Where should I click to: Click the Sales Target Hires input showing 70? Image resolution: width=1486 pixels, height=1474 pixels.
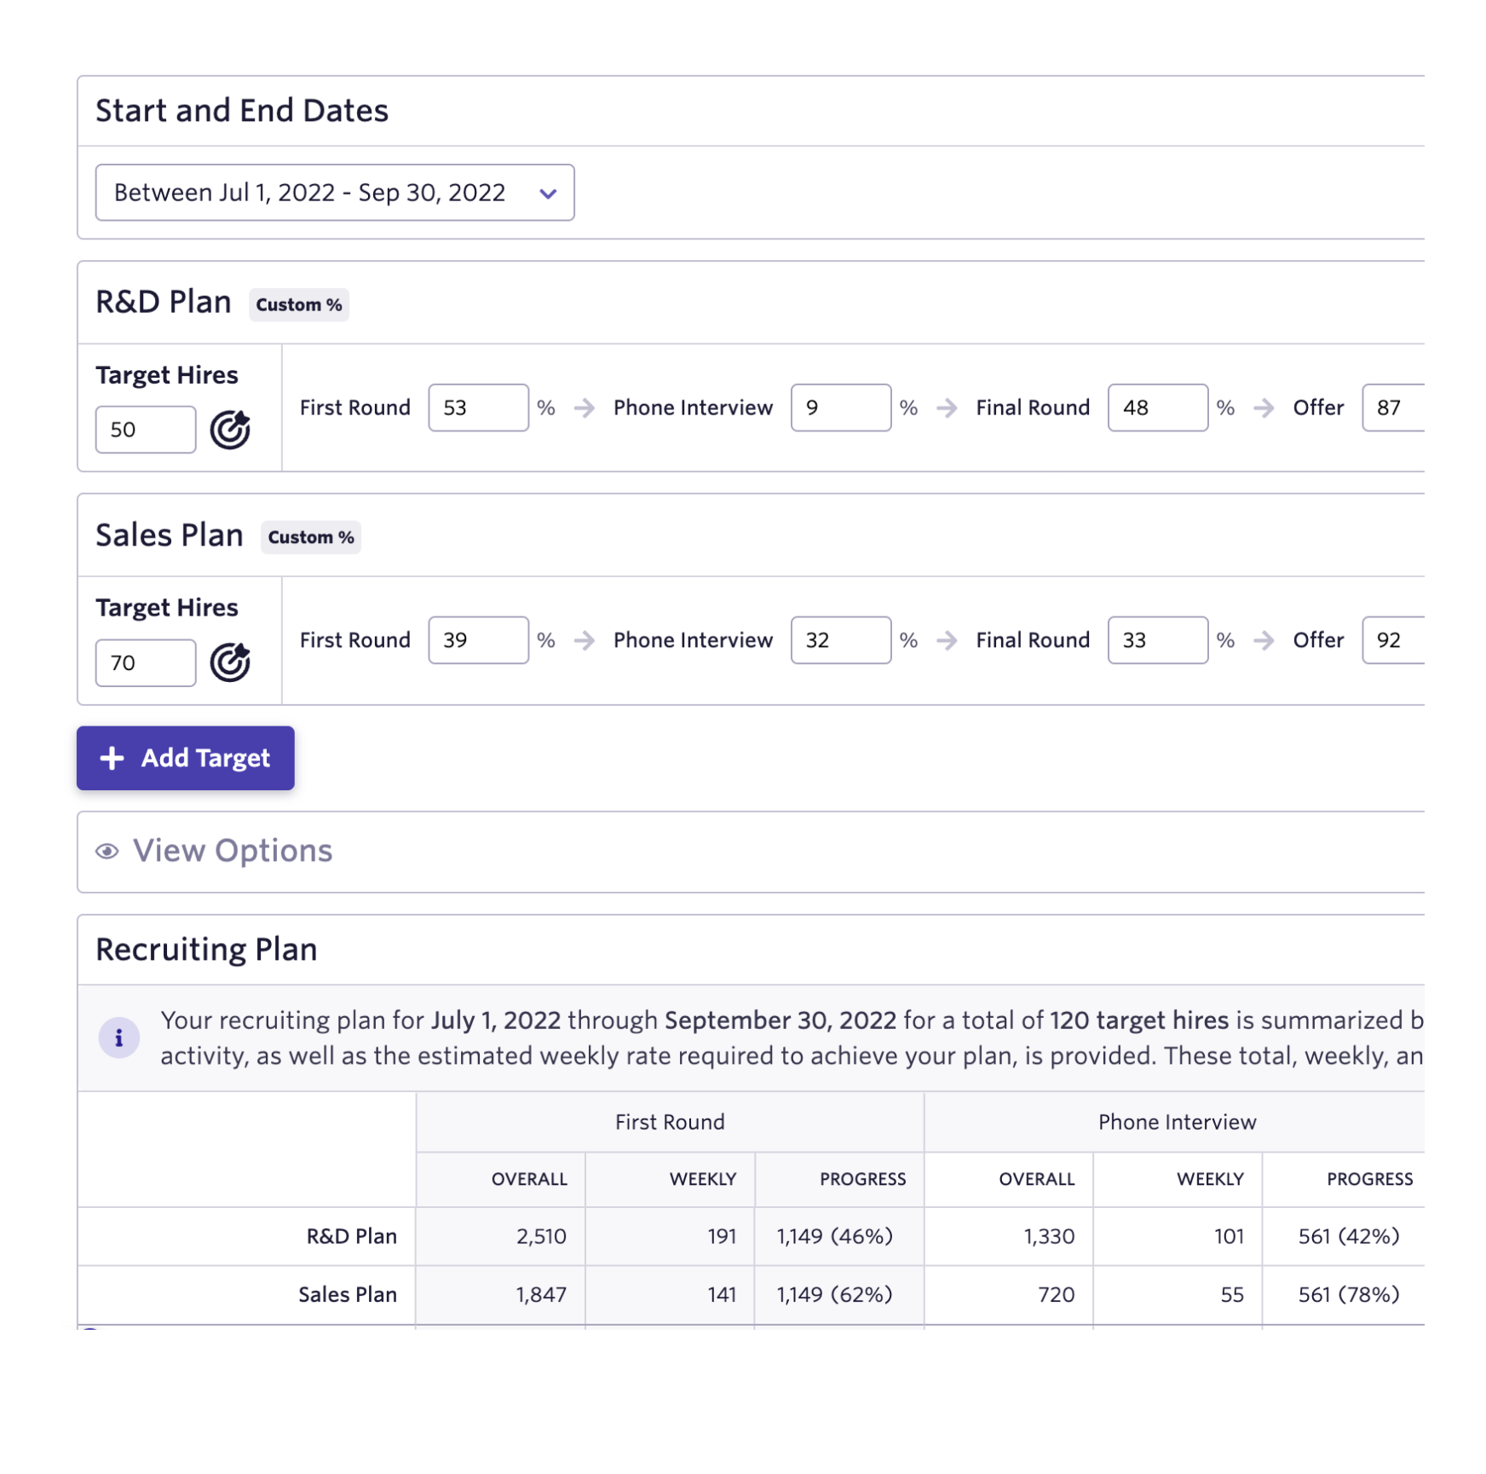coord(145,662)
